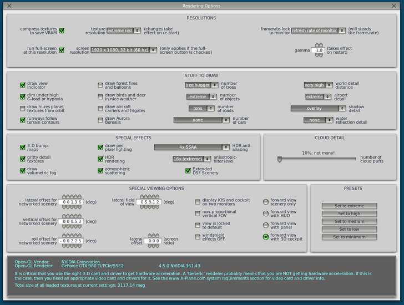Increase roll offset for networked scenery
Screen dimensions: 404x305
click(72, 236)
